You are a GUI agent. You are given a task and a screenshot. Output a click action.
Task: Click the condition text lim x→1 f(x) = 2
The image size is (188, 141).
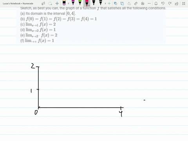41,24
